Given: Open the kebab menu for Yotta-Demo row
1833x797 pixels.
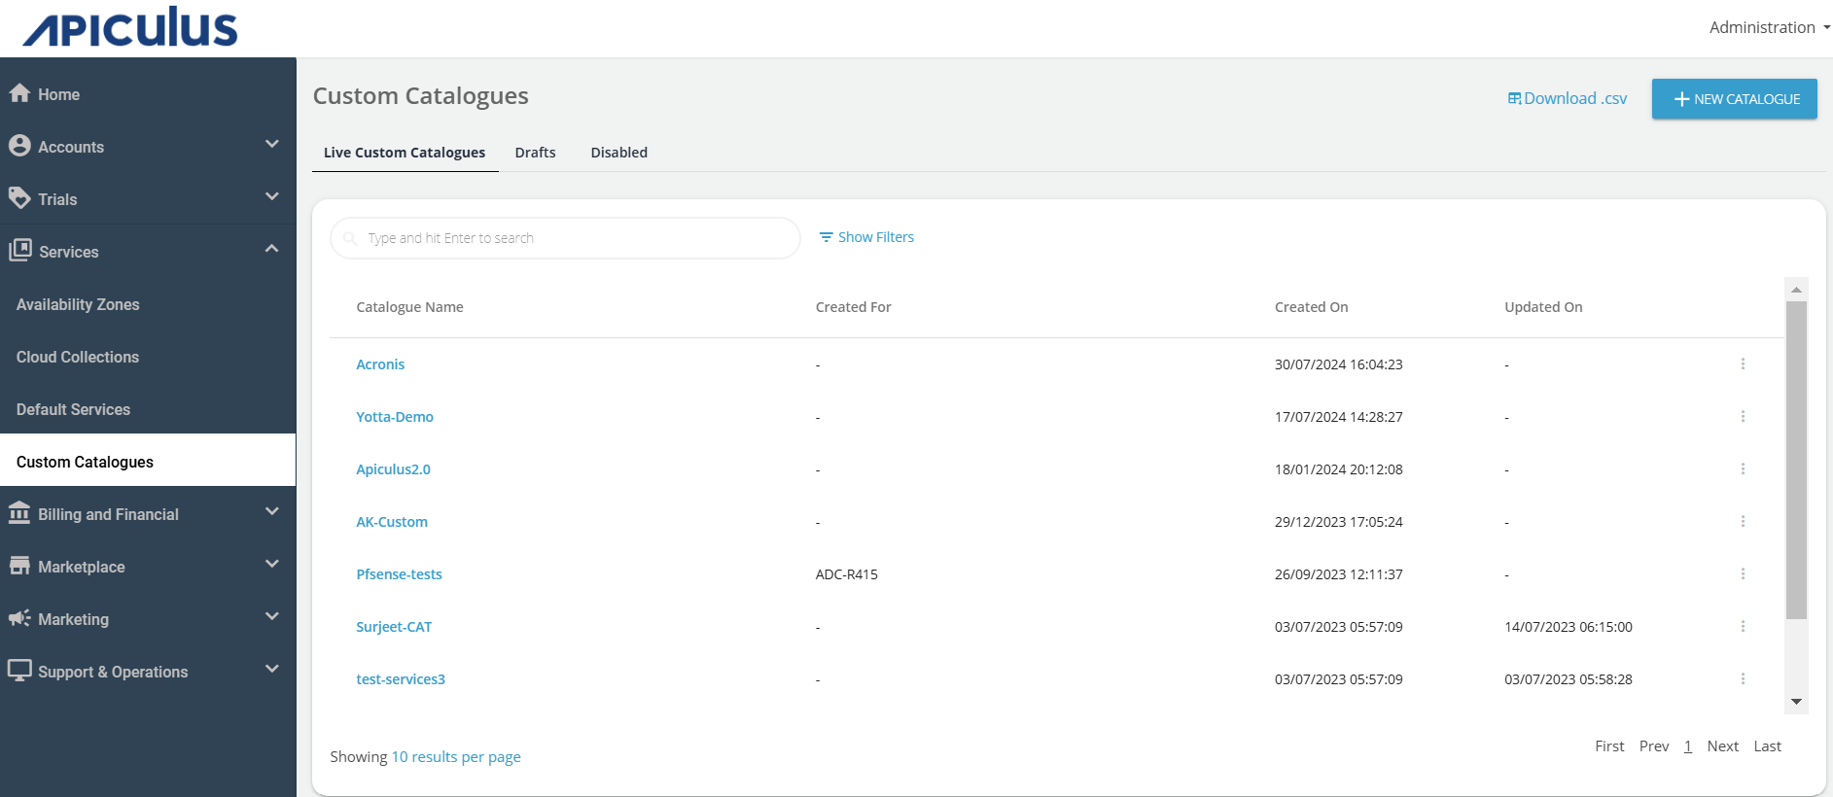Looking at the screenshot, I should [x=1743, y=417].
